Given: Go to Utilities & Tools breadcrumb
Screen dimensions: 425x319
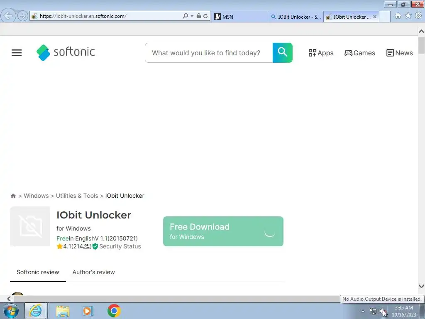Looking at the screenshot, I should (77, 196).
